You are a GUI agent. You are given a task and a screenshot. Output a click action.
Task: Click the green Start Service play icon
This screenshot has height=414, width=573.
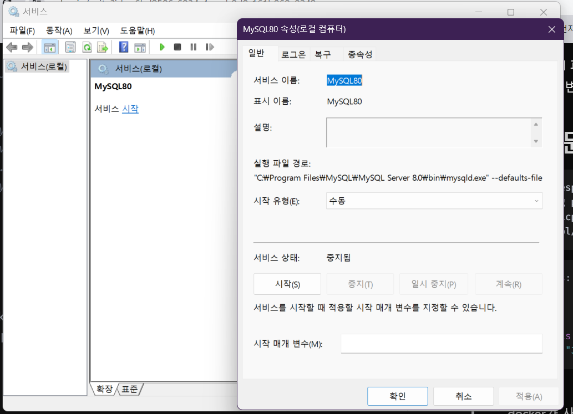click(163, 47)
